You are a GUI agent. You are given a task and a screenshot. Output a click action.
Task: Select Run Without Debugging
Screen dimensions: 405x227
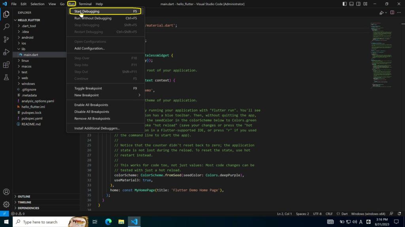pos(106,18)
